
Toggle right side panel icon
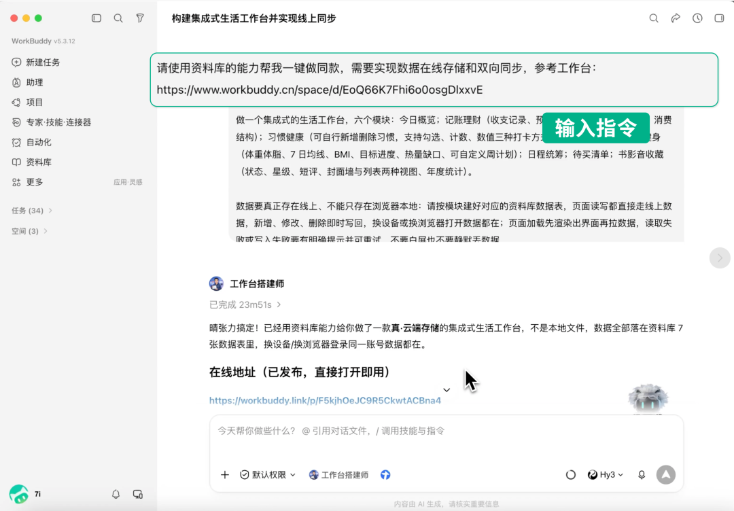tap(719, 18)
